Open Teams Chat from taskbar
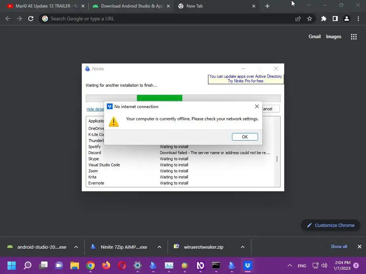The height and width of the screenshot is (274, 366). point(59,265)
